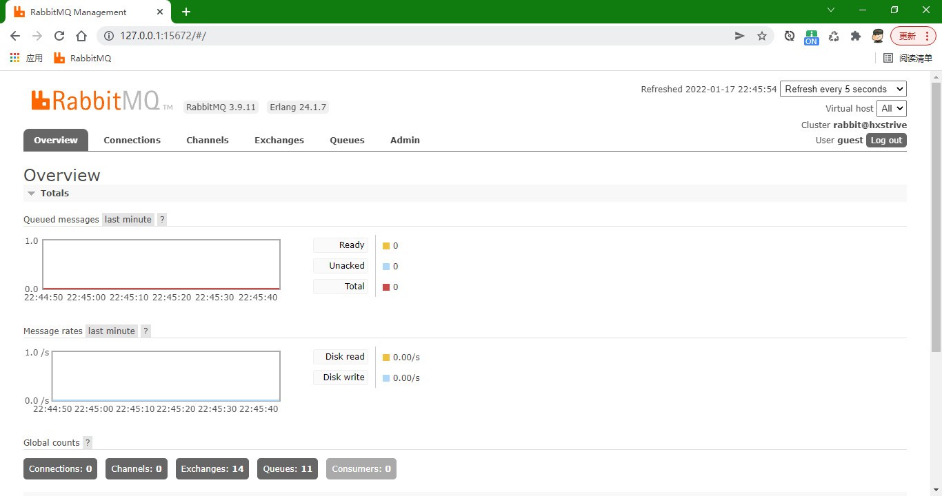Open the Exchanges tab

point(279,140)
